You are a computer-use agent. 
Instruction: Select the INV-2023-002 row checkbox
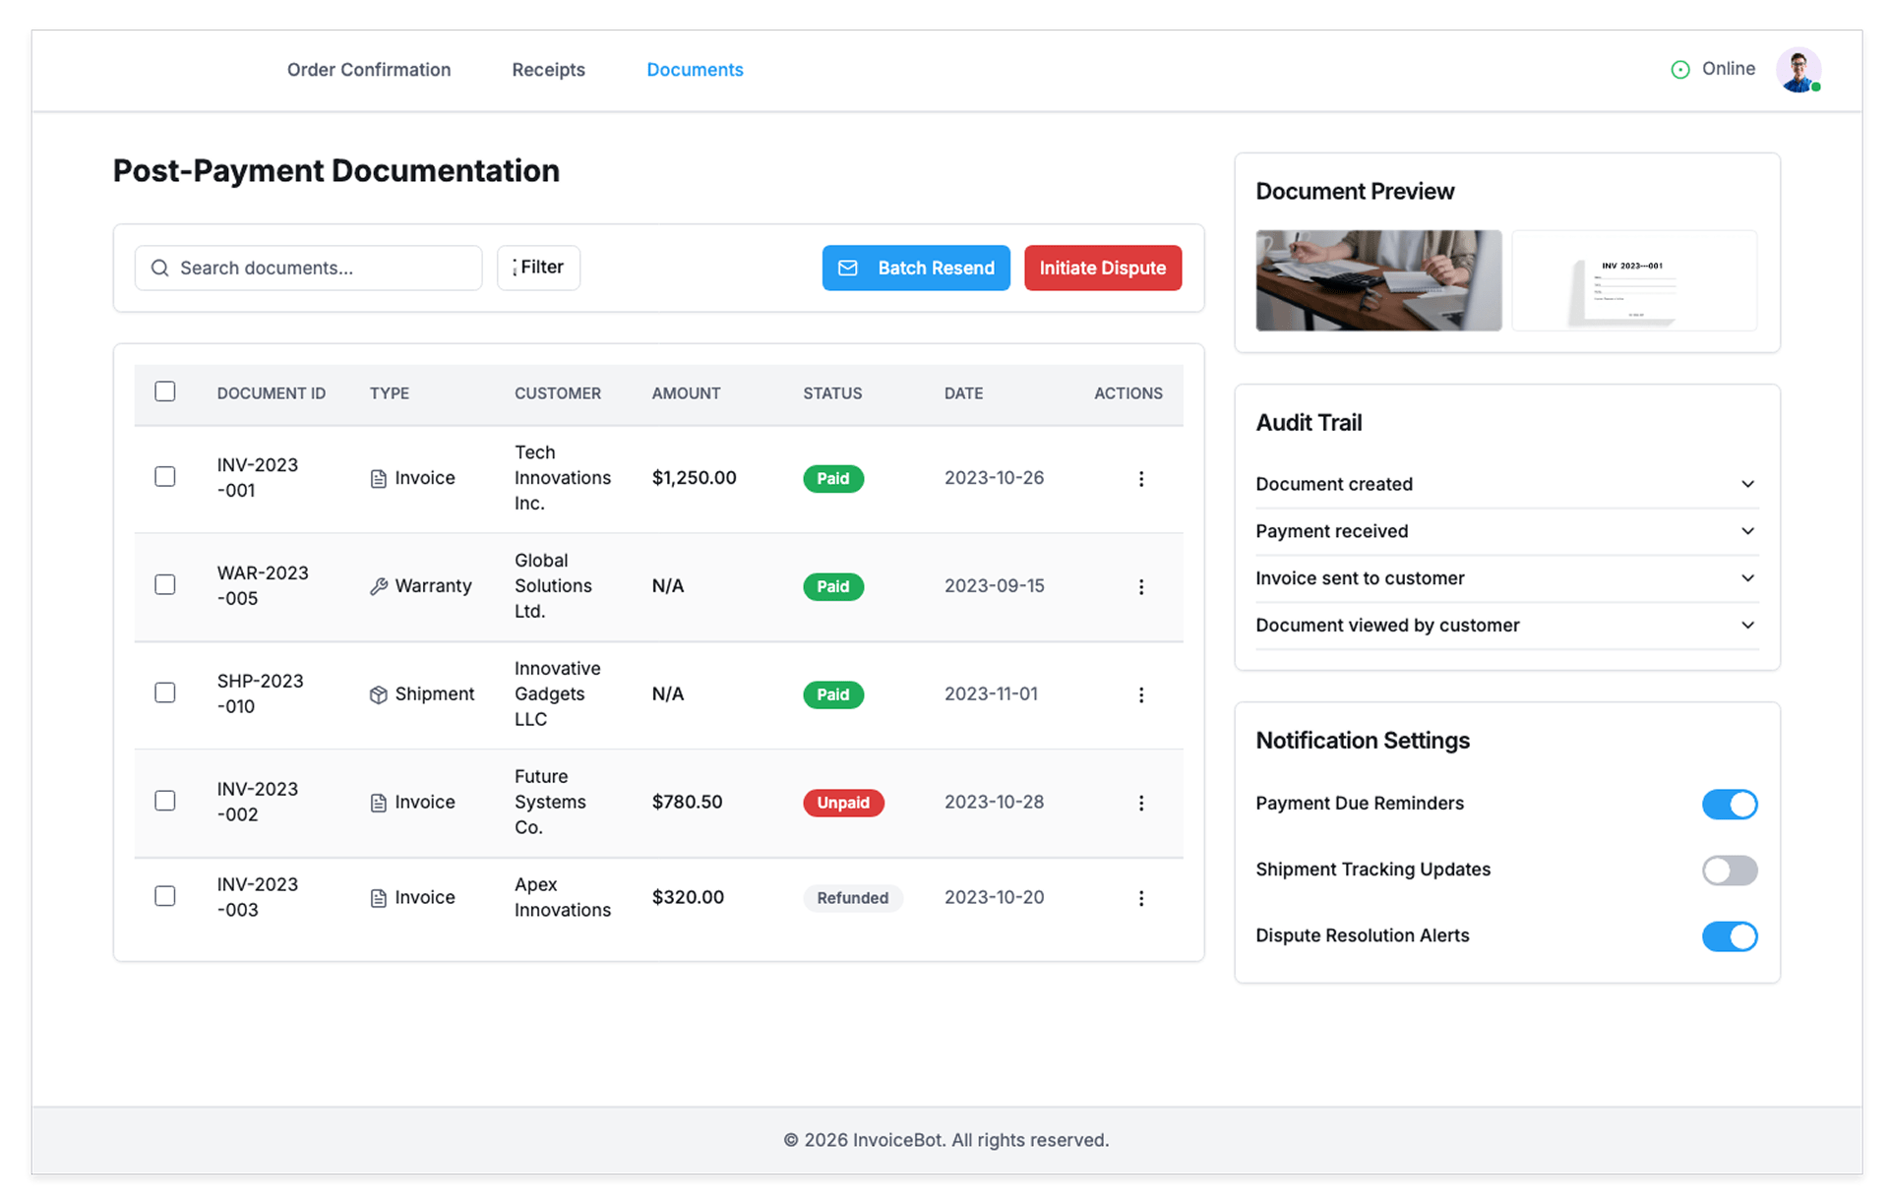pos(165,801)
